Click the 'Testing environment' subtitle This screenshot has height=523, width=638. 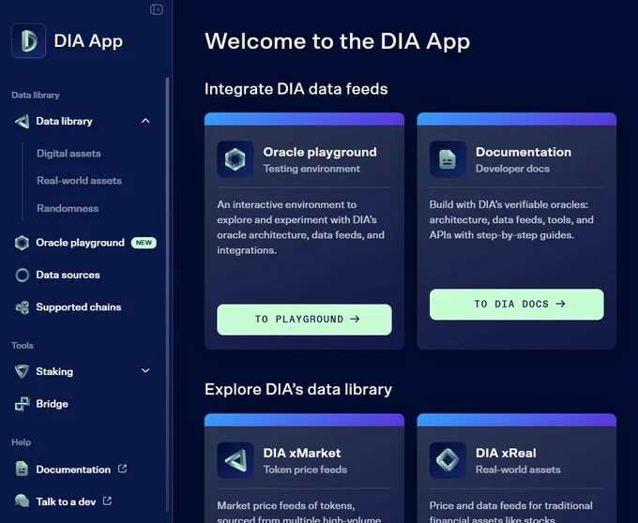311,169
